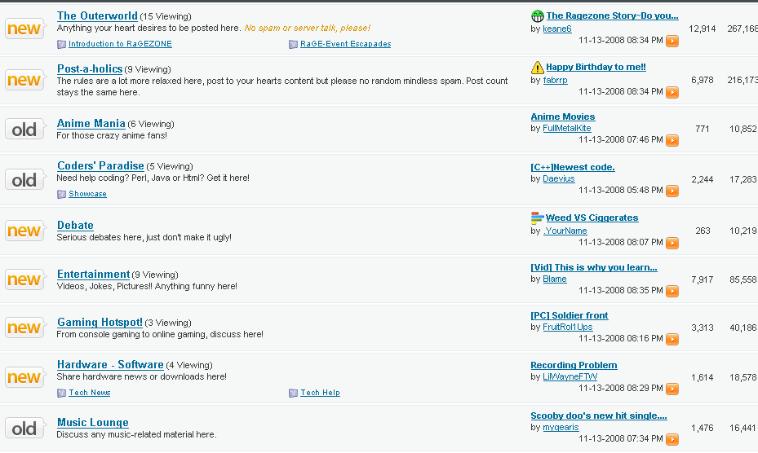
Task: Open the Hardware - Software forum
Action: tap(110, 365)
